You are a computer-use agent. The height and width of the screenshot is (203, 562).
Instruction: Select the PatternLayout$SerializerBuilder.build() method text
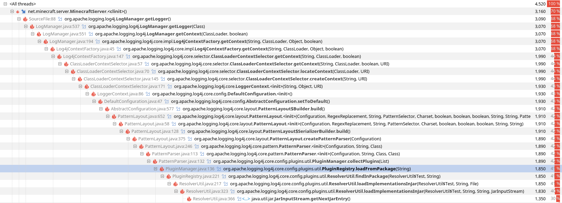[269, 131]
